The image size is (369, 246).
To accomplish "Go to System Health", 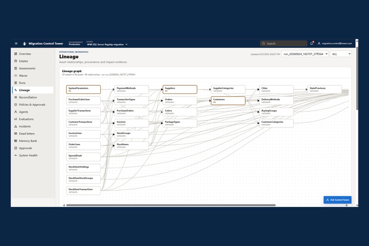I will pos(33,155).
